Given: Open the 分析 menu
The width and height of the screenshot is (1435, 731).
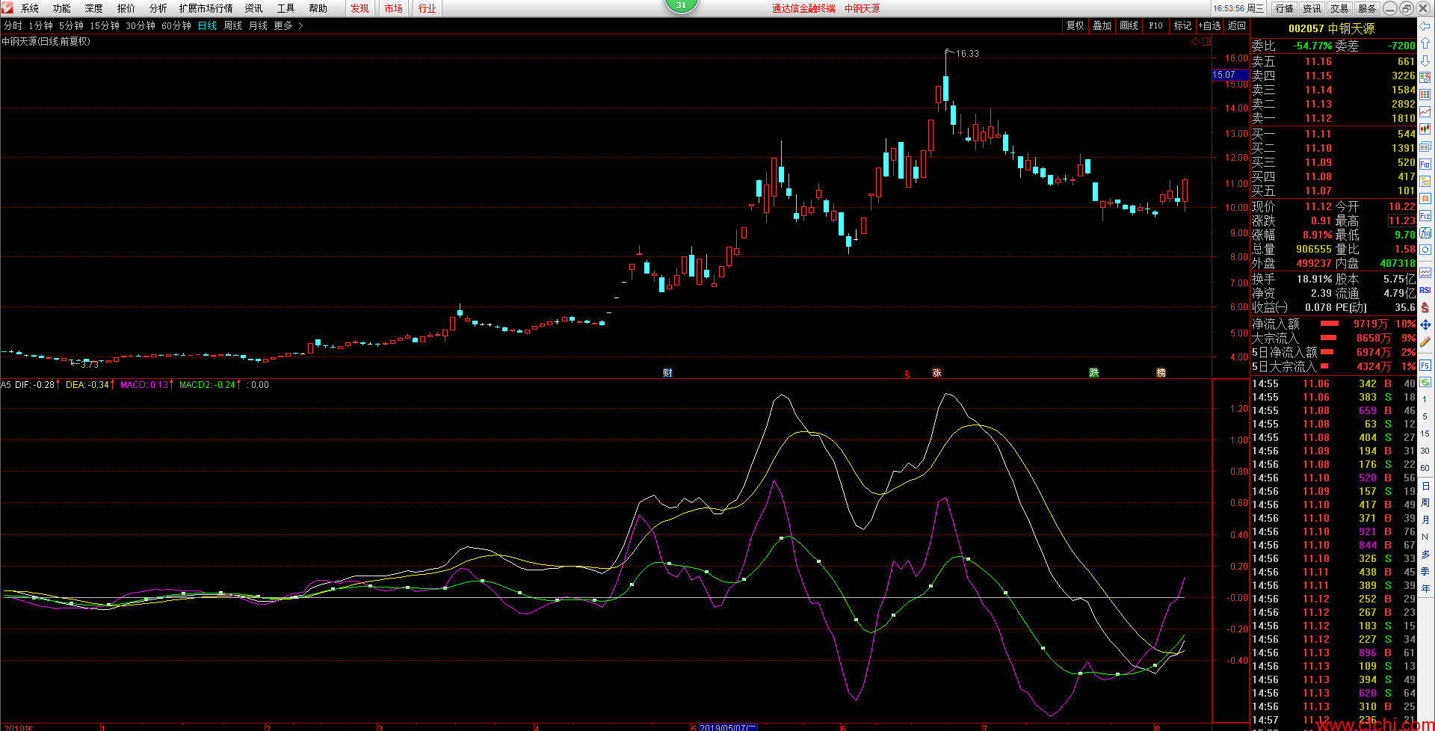Looking at the screenshot, I should tap(158, 8).
